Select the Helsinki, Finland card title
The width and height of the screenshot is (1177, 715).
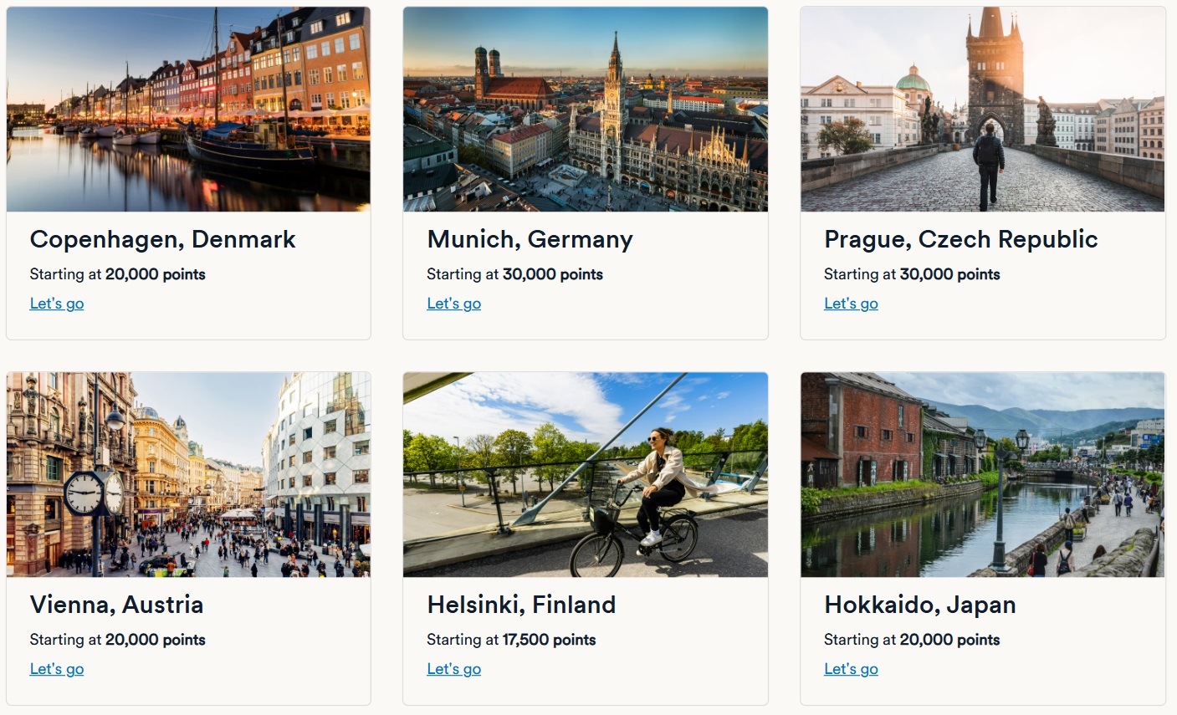click(520, 605)
